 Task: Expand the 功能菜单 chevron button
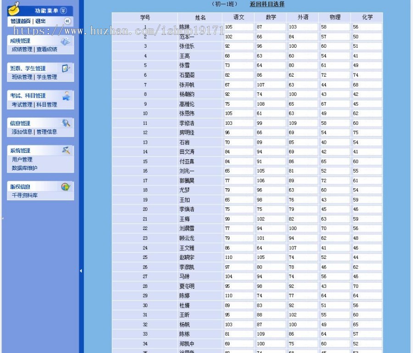click(x=63, y=11)
